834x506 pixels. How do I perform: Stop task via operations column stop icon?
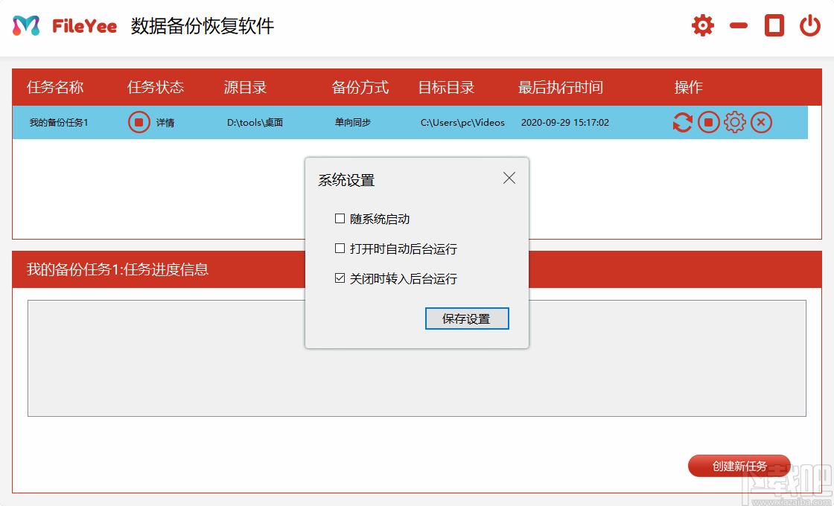pyautogui.click(x=708, y=122)
